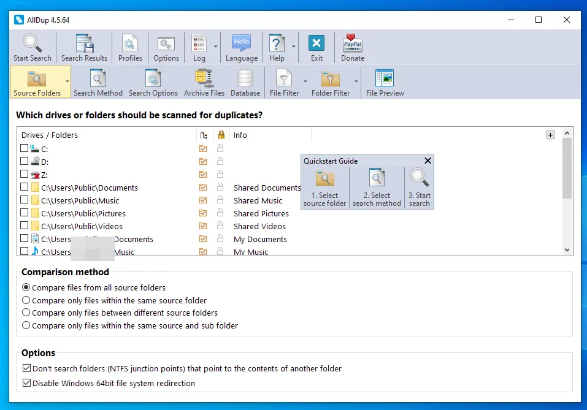Click Quickstart step 3 Start search
The image size is (587, 410).
pyautogui.click(x=420, y=188)
